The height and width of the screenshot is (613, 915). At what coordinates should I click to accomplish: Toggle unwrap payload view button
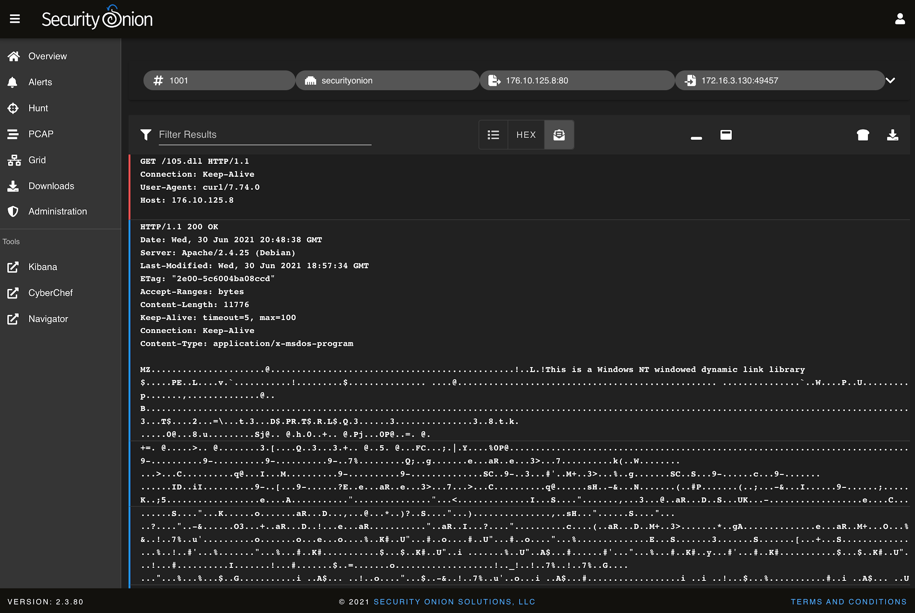559,135
